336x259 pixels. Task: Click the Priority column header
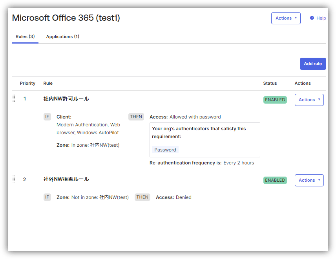tap(27, 83)
